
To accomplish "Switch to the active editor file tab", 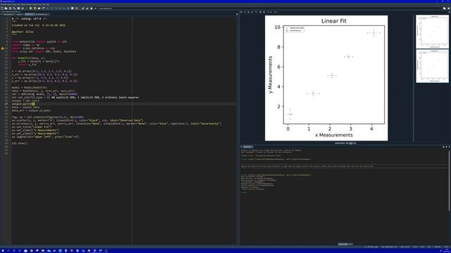I will pyautogui.click(x=29, y=14).
